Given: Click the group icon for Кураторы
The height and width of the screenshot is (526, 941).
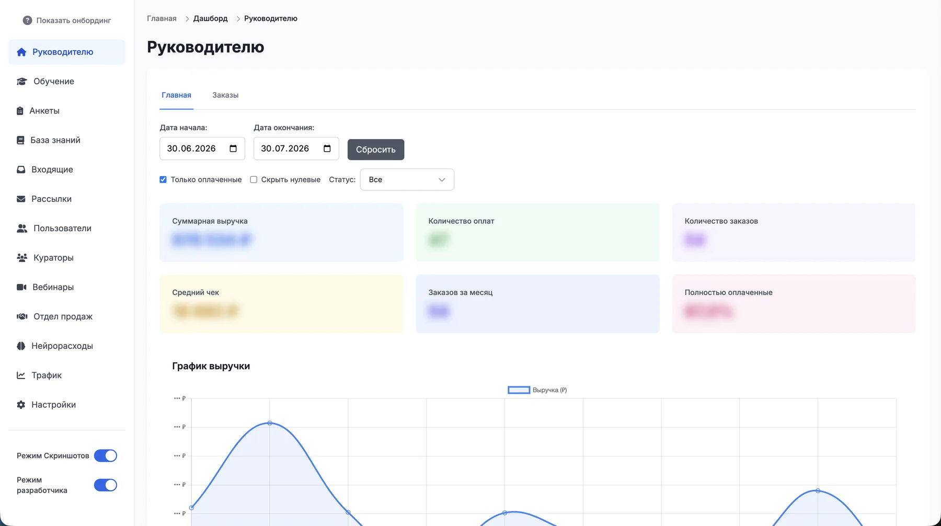Looking at the screenshot, I should coord(22,258).
